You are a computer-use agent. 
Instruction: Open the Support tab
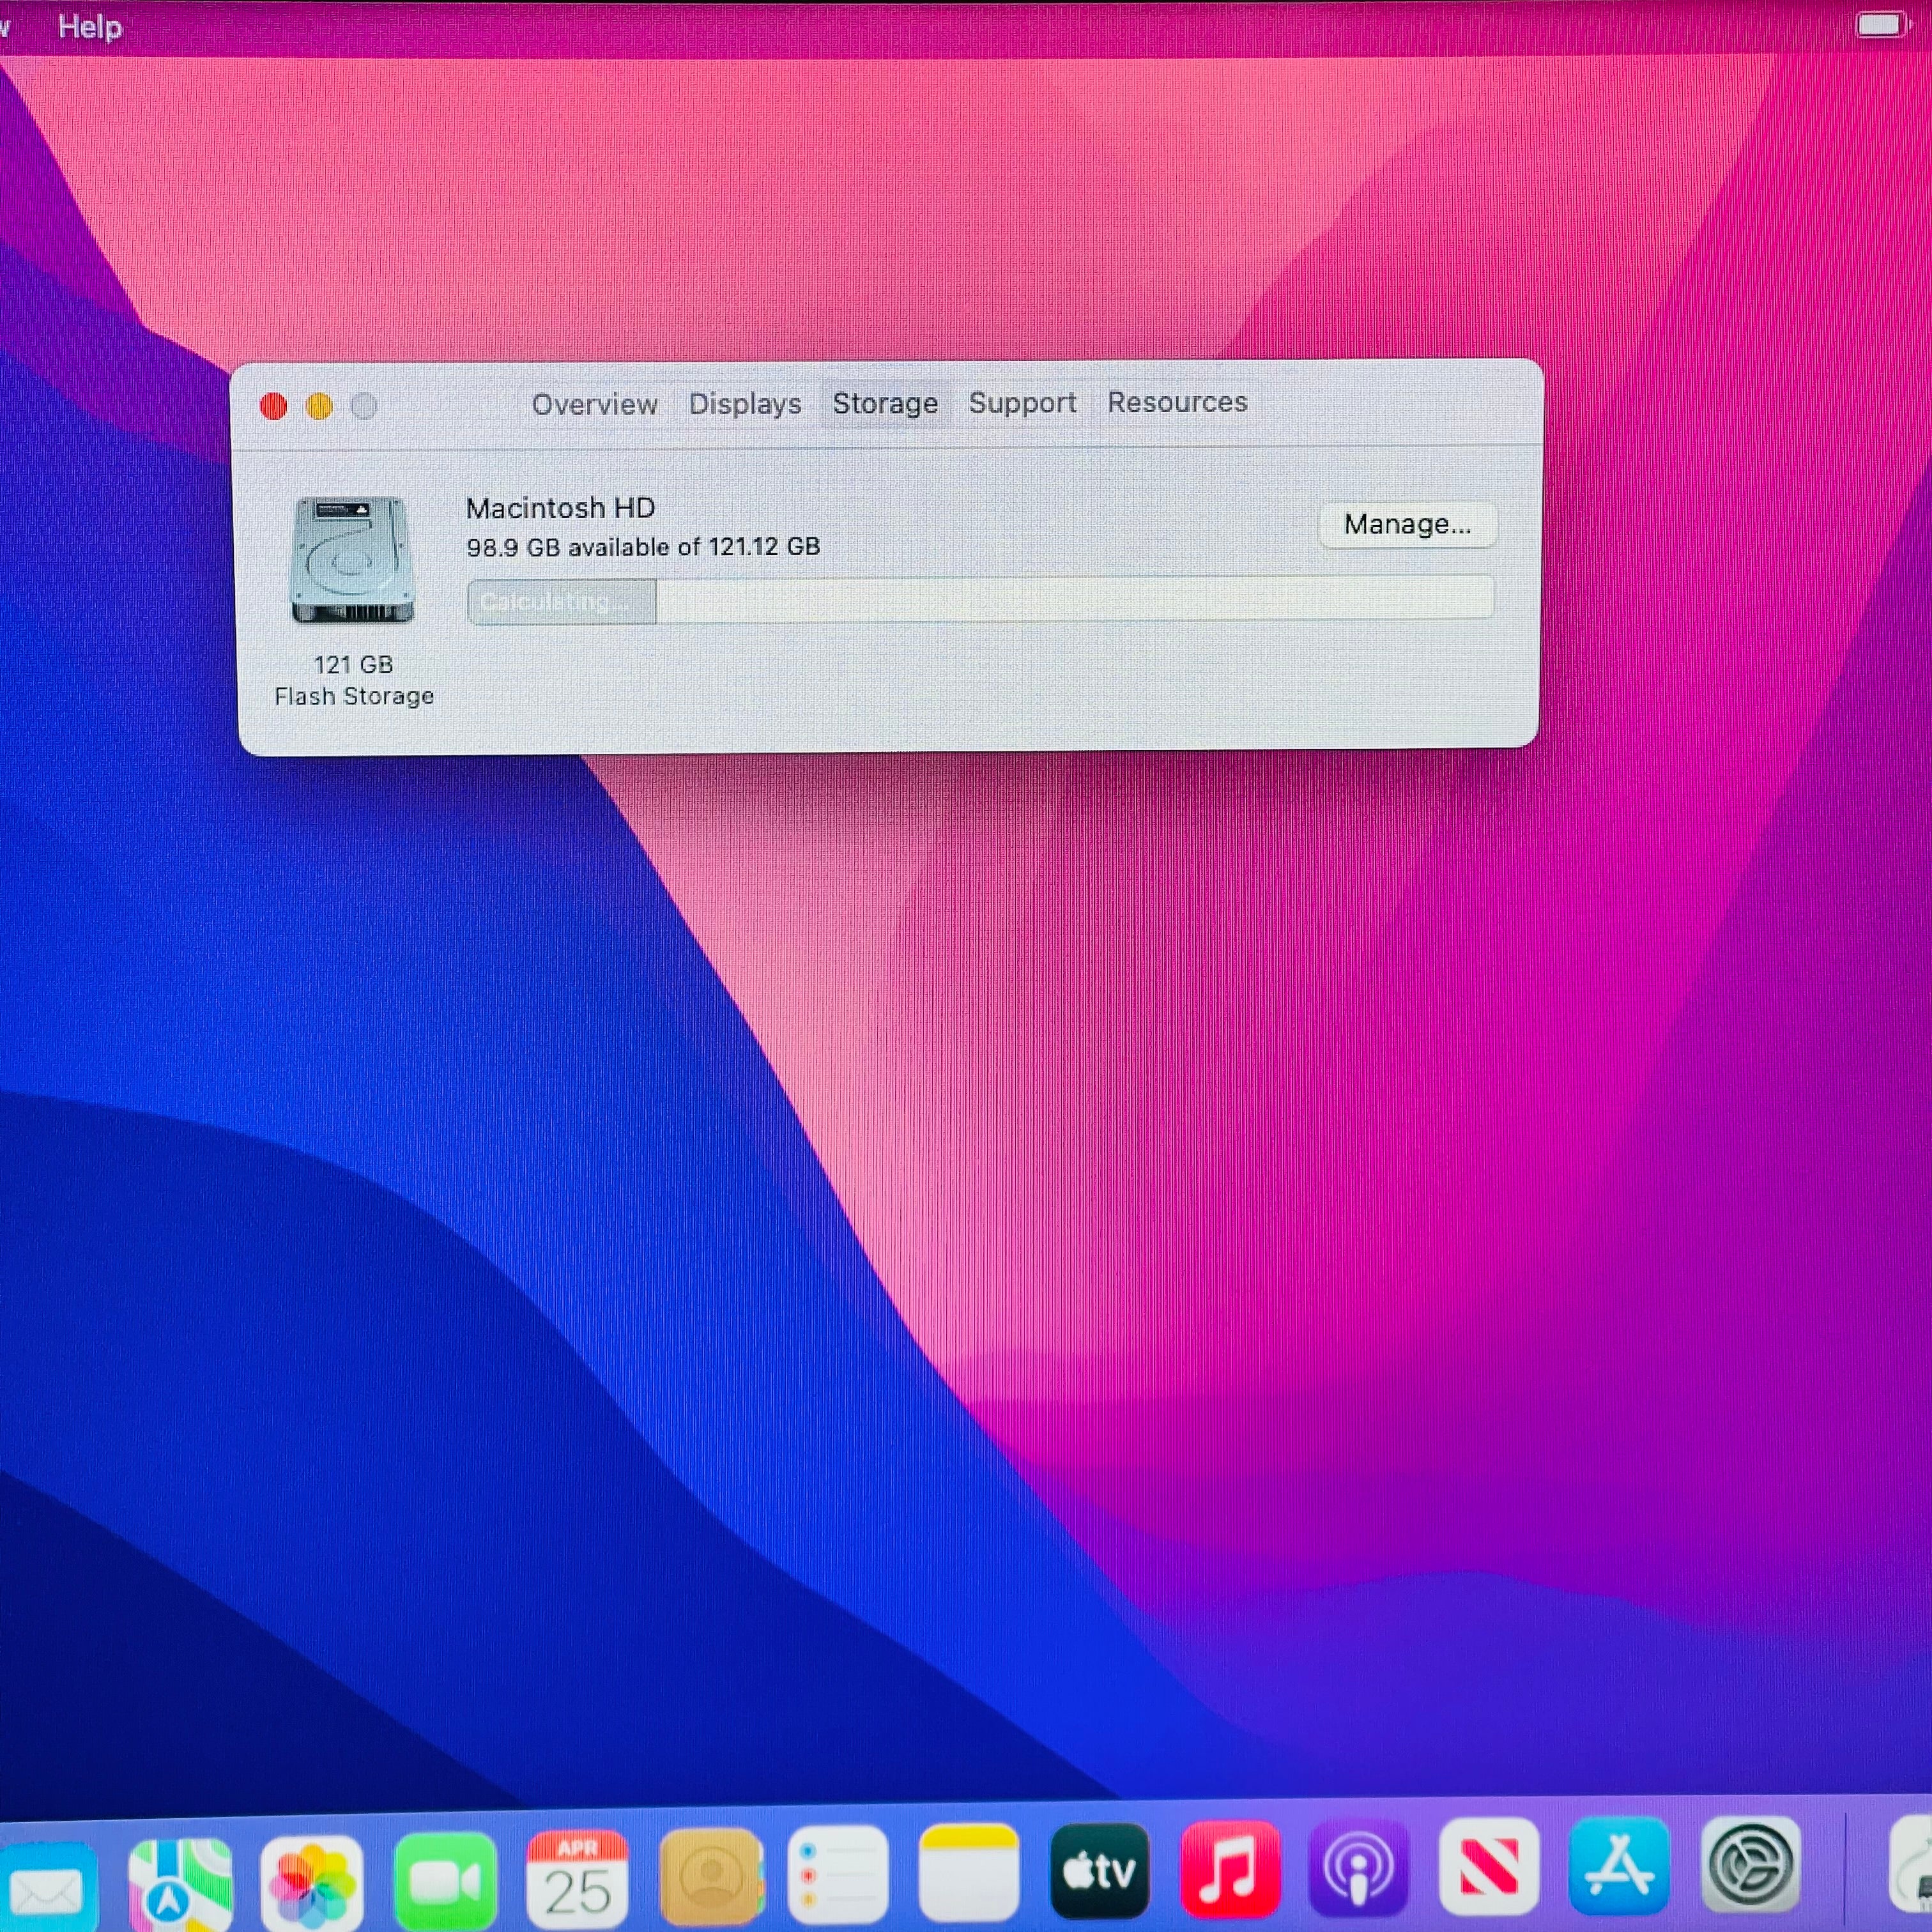point(1022,402)
